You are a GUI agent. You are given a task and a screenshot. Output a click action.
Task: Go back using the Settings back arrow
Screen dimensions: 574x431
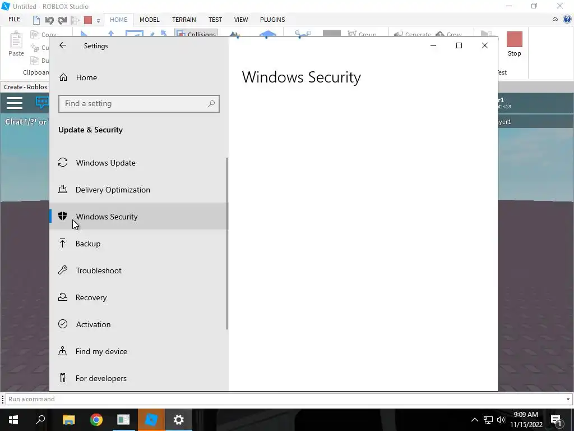click(63, 45)
